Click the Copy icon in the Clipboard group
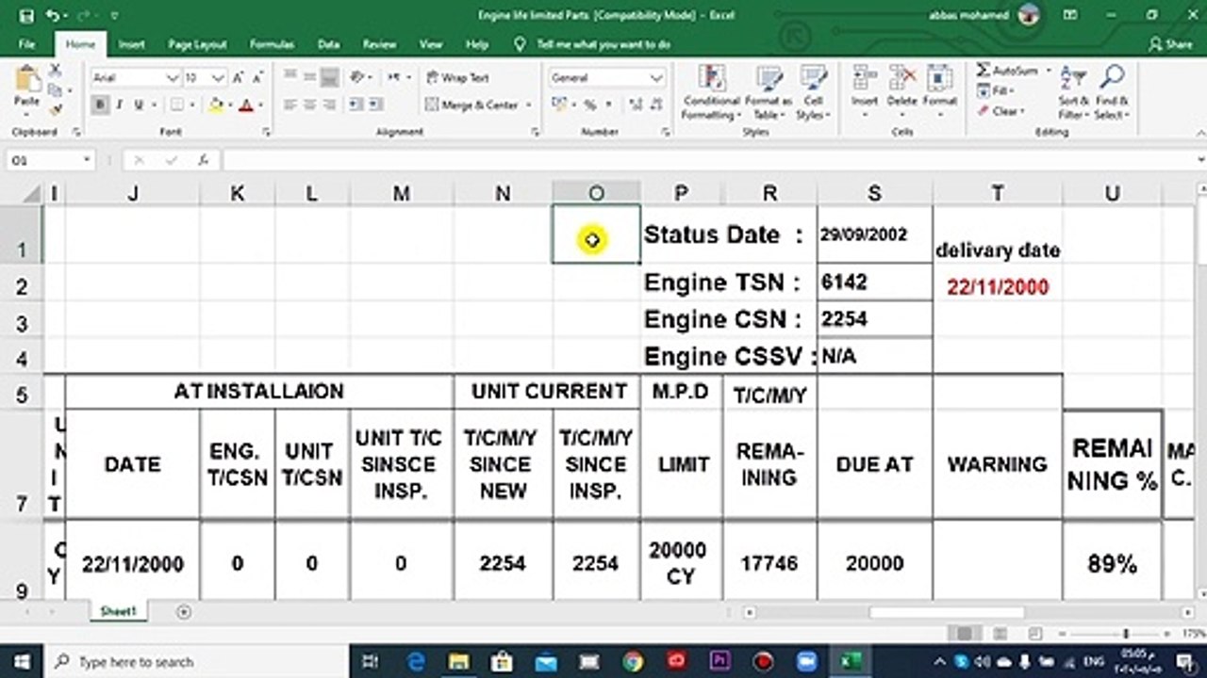This screenshot has height=678, width=1207. click(56, 89)
